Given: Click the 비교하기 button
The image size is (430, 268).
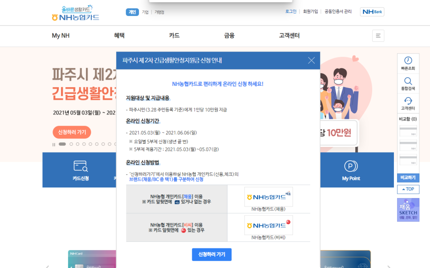Looking at the screenshot, I should click(x=408, y=178).
